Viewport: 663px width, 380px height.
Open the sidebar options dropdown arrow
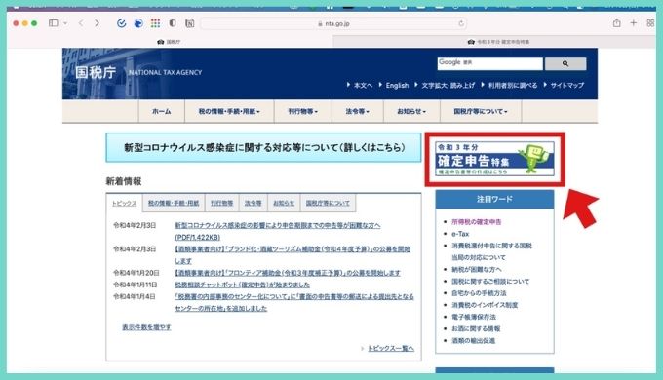(65, 23)
